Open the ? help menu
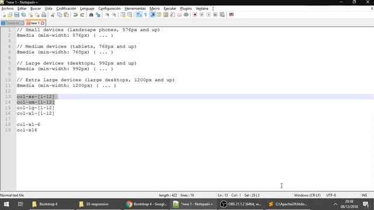Screen dimensions: 374x210 pyautogui.click(x=213, y=9)
